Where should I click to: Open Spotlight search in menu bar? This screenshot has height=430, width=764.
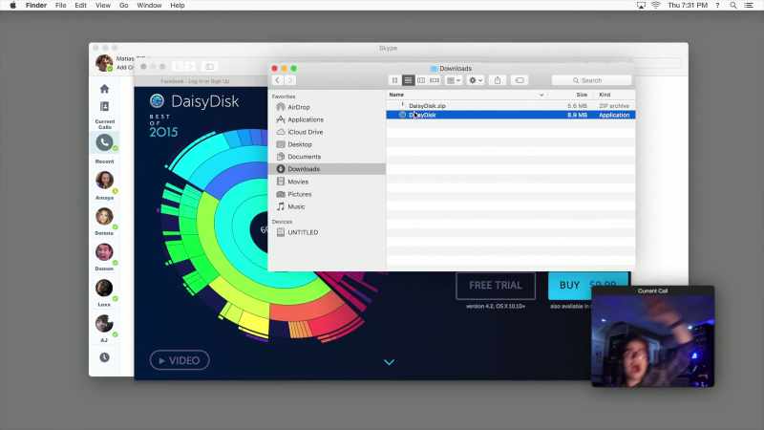(x=732, y=6)
